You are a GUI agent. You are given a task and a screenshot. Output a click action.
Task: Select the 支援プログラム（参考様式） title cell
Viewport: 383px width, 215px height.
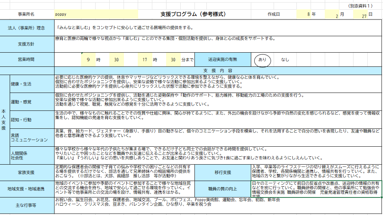pos(194,14)
